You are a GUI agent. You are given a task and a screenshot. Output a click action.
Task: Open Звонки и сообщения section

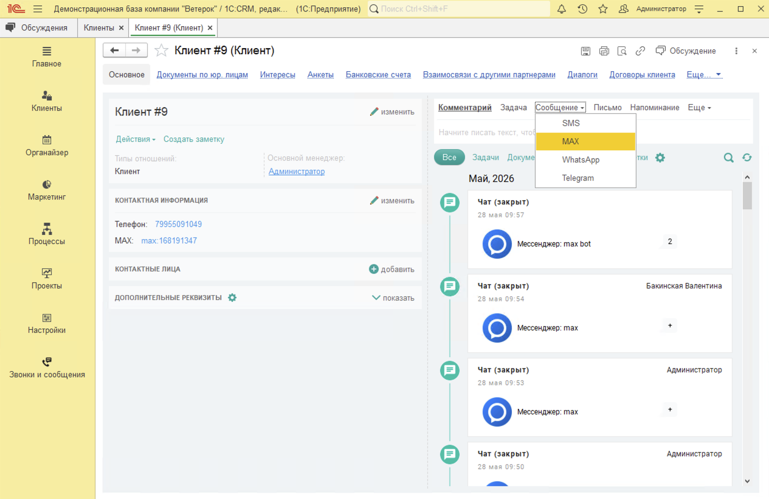pyautogui.click(x=47, y=368)
